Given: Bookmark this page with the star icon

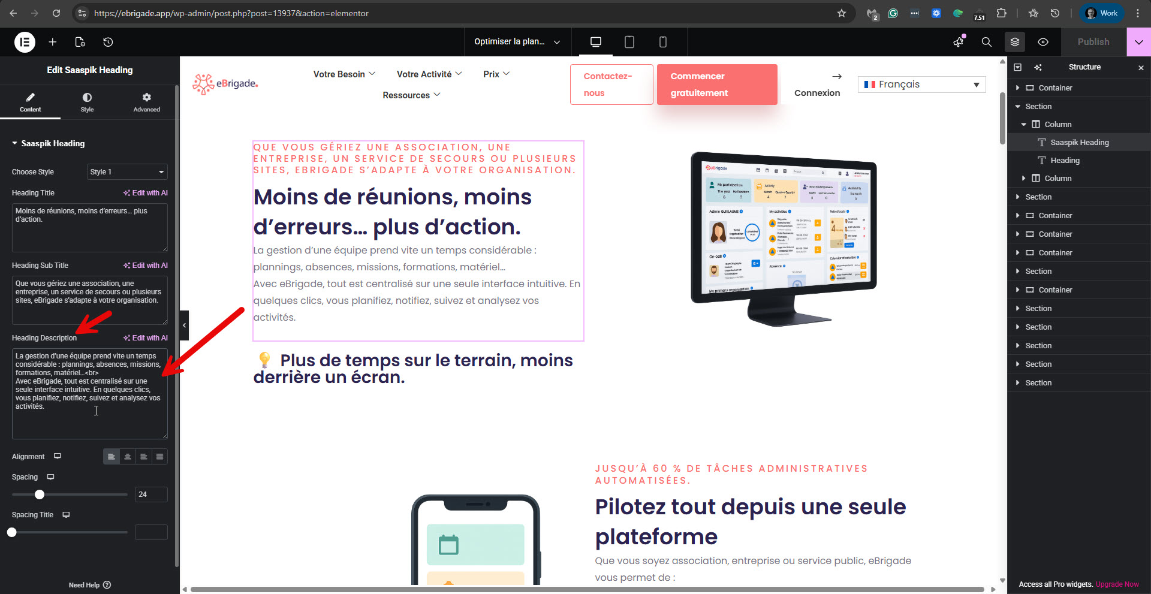Looking at the screenshot, I should pyautogui.click(x=842, y=13).
